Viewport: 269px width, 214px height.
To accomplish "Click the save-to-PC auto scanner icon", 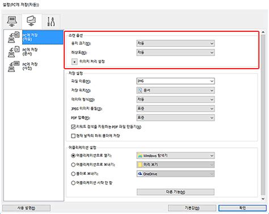I will [14, 37].
